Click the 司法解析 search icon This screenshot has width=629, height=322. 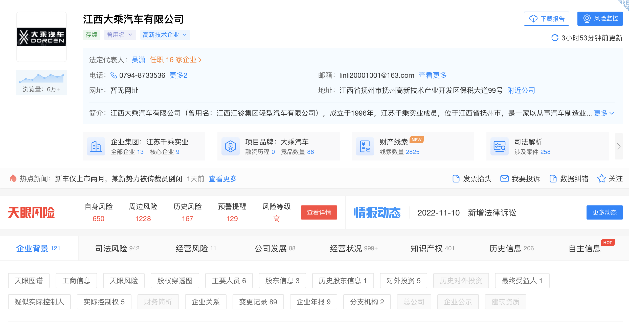500,146
